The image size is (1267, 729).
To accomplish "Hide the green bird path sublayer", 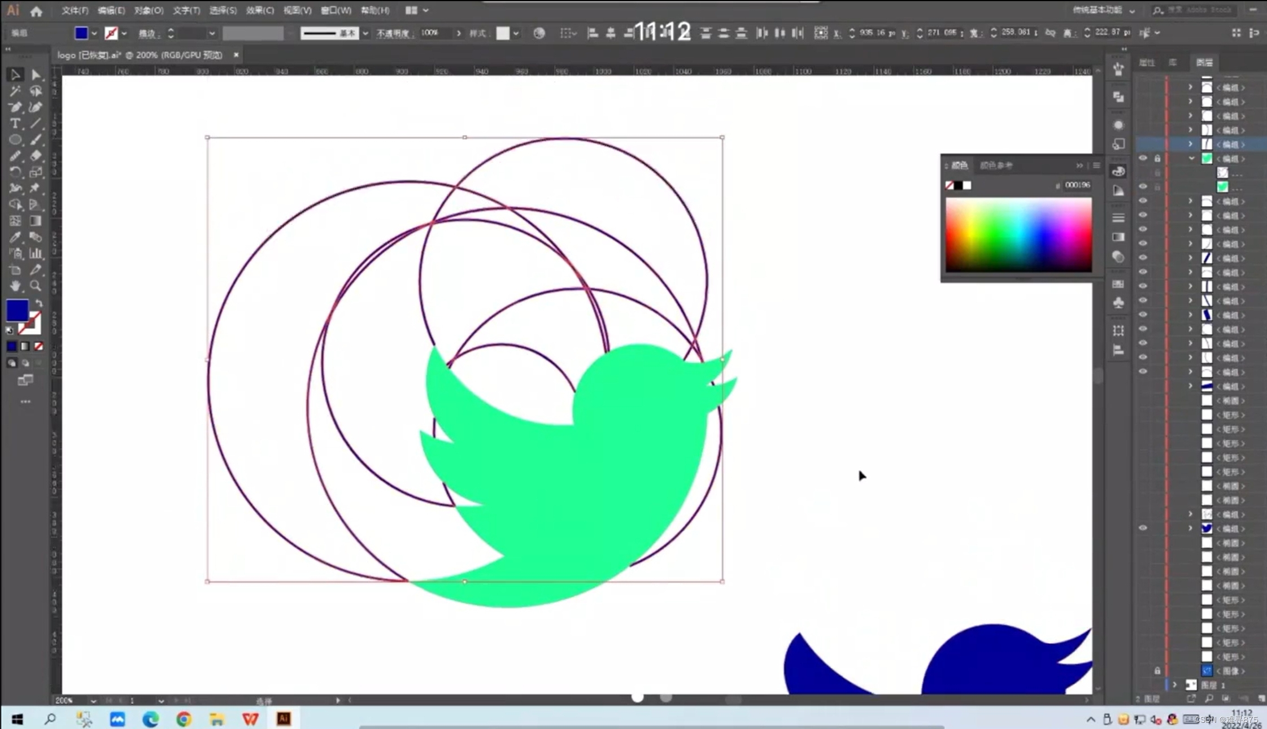I will [x=1143, y=186].
